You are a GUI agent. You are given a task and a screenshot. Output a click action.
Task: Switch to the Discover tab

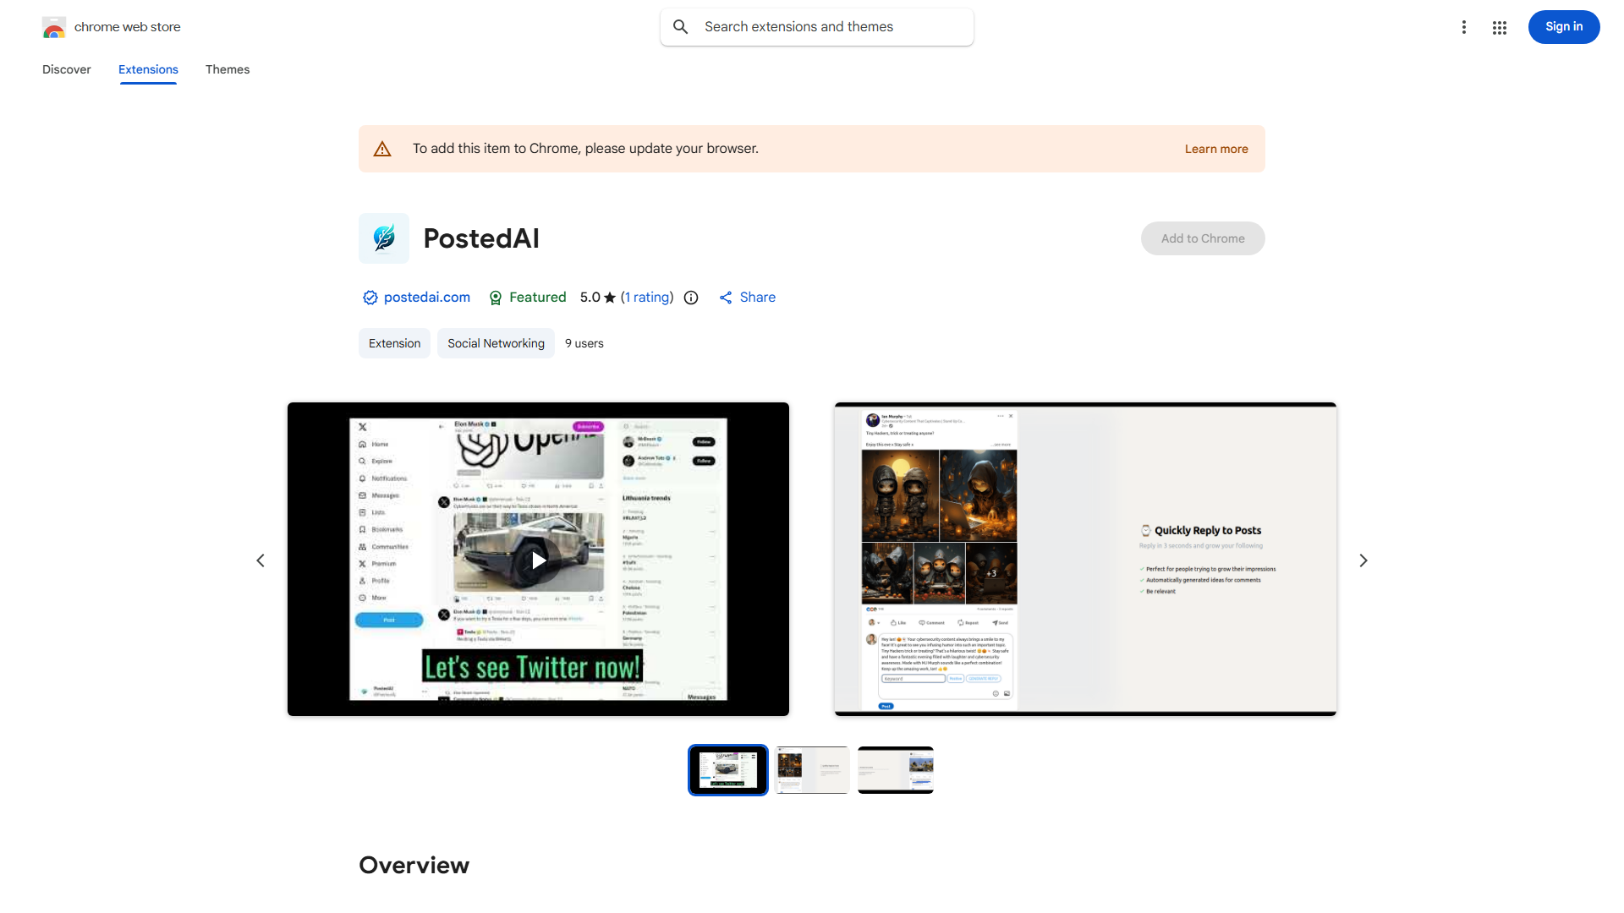[x=67, y=69]
